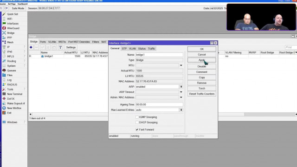Open Dot1X sidebar entry
The height and width of the screenshot is (167, 297).
[x=11, y=99]
